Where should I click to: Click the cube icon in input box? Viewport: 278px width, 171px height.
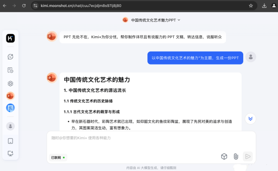(x=224, y=157)
